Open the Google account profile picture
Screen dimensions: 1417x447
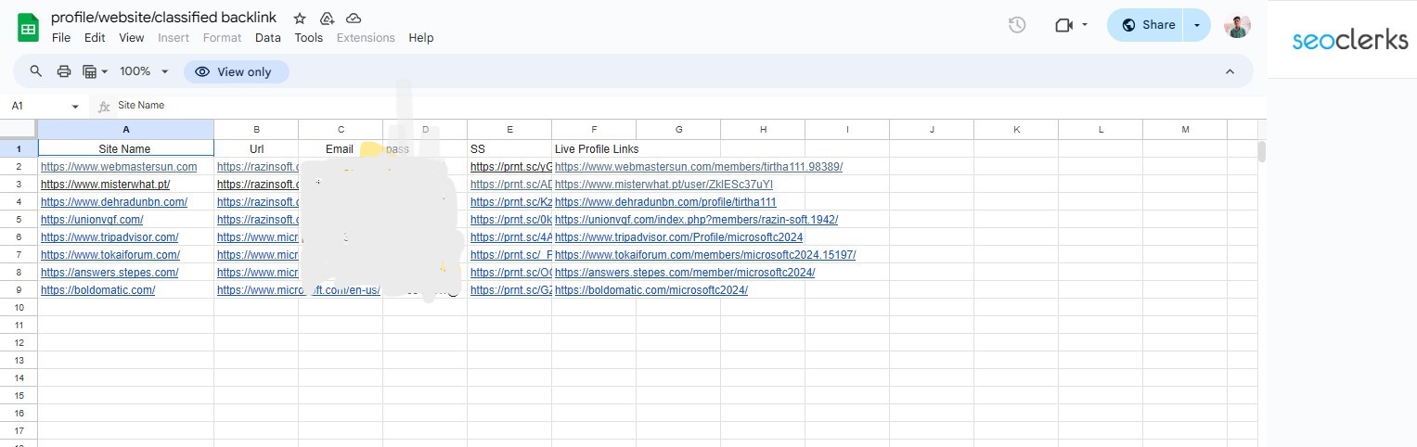pos(1237,25)
